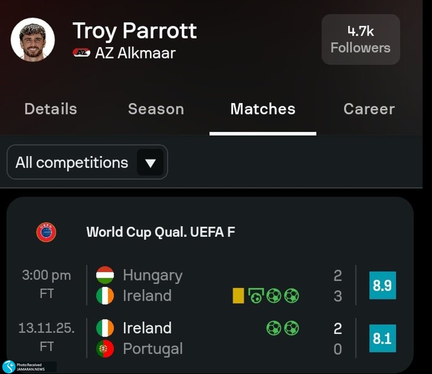The image size is (432, 374).
Task: Click Troy Parrott's profile photo
Action: 33,40
